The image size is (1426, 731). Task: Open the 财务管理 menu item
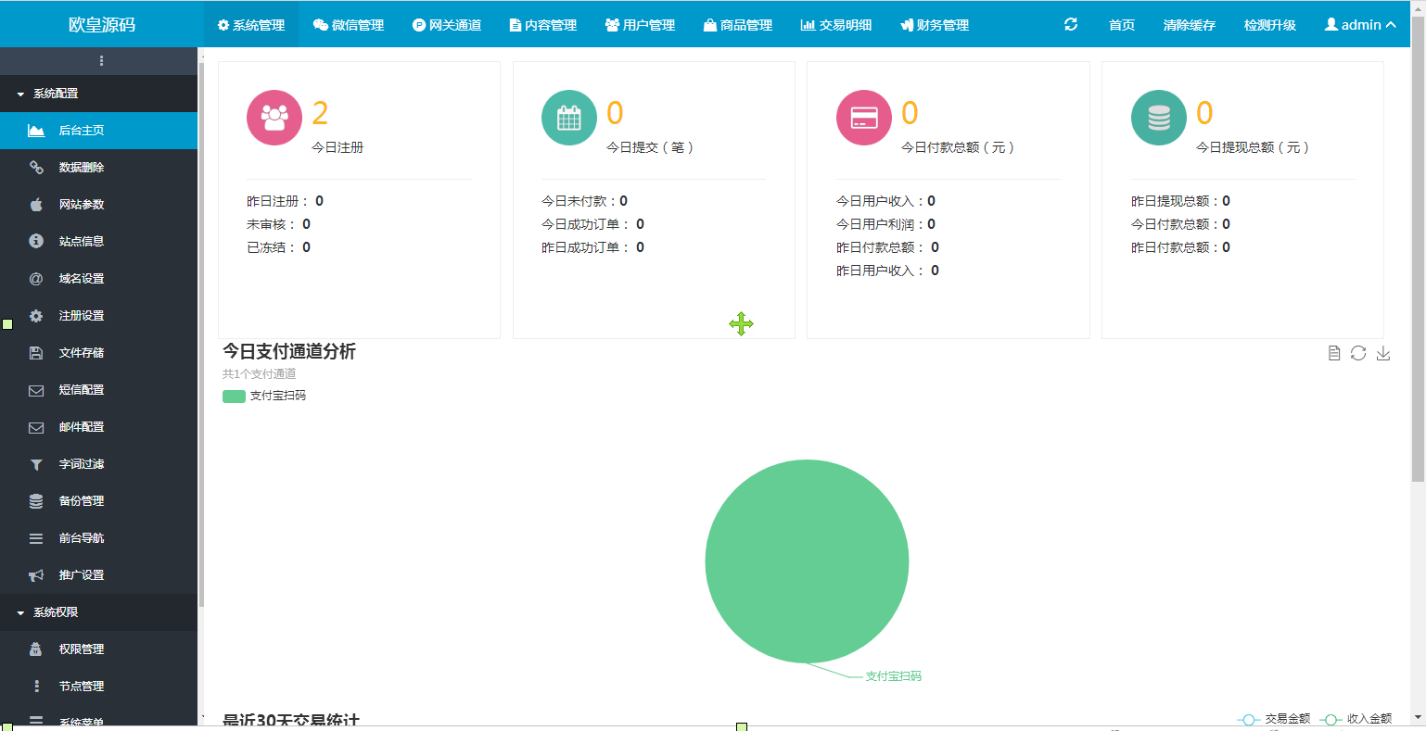point(934,25)
